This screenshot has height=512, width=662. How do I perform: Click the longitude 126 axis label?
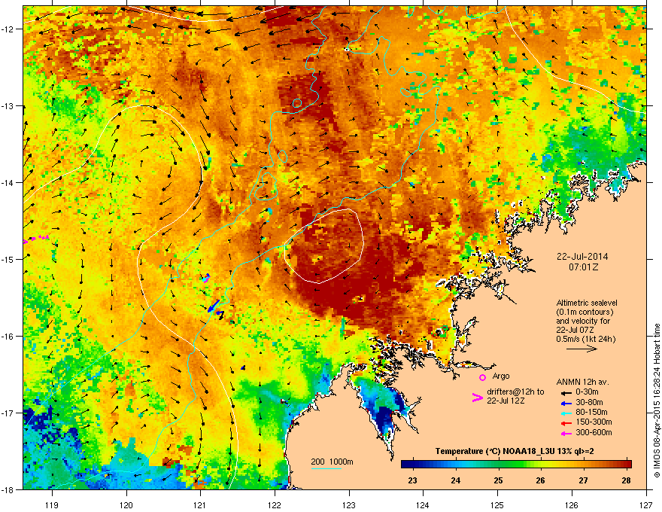pyautogui.click(x=572, y=504)
